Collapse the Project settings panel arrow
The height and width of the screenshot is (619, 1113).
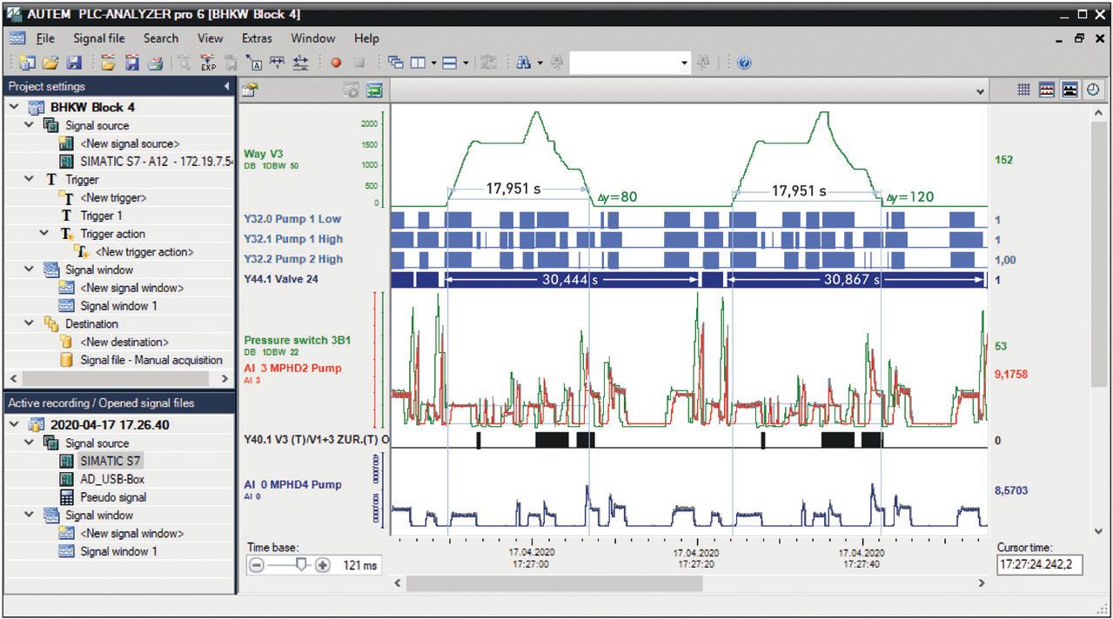click(227, 86)
